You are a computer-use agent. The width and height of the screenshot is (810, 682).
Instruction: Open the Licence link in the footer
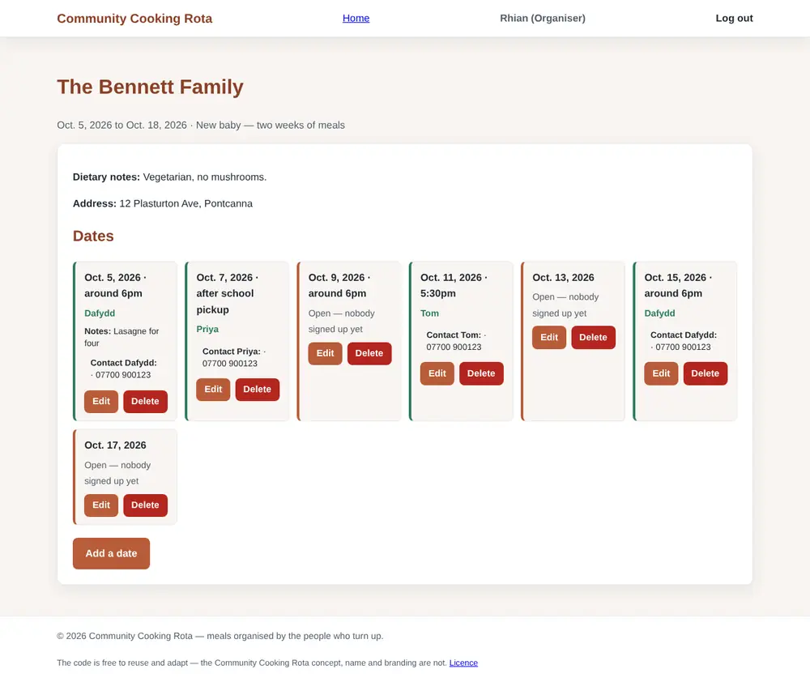pyautogui.click(x=463, y=663)
